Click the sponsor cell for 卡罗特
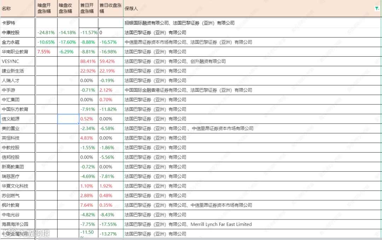 [x=252, y=23]
